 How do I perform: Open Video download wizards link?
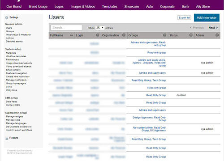(x=19, y=67)
